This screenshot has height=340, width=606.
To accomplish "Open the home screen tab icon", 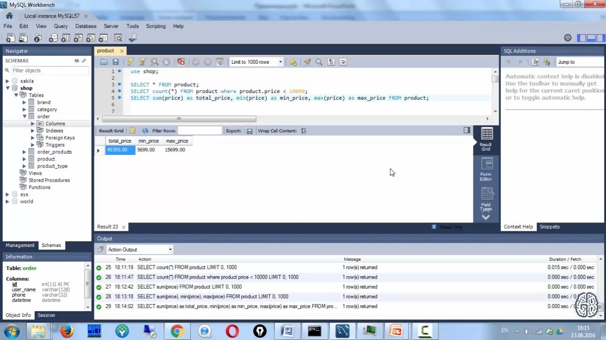I will coord(9,16).
